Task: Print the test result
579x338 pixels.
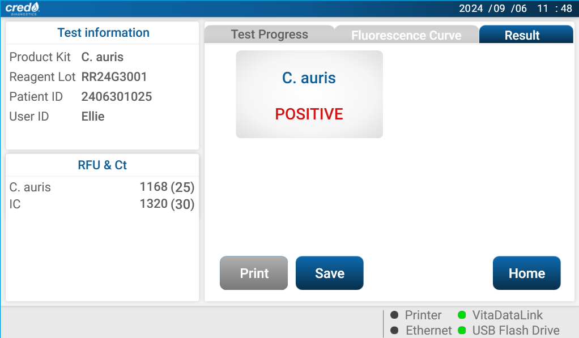Action: coord(254,273)
